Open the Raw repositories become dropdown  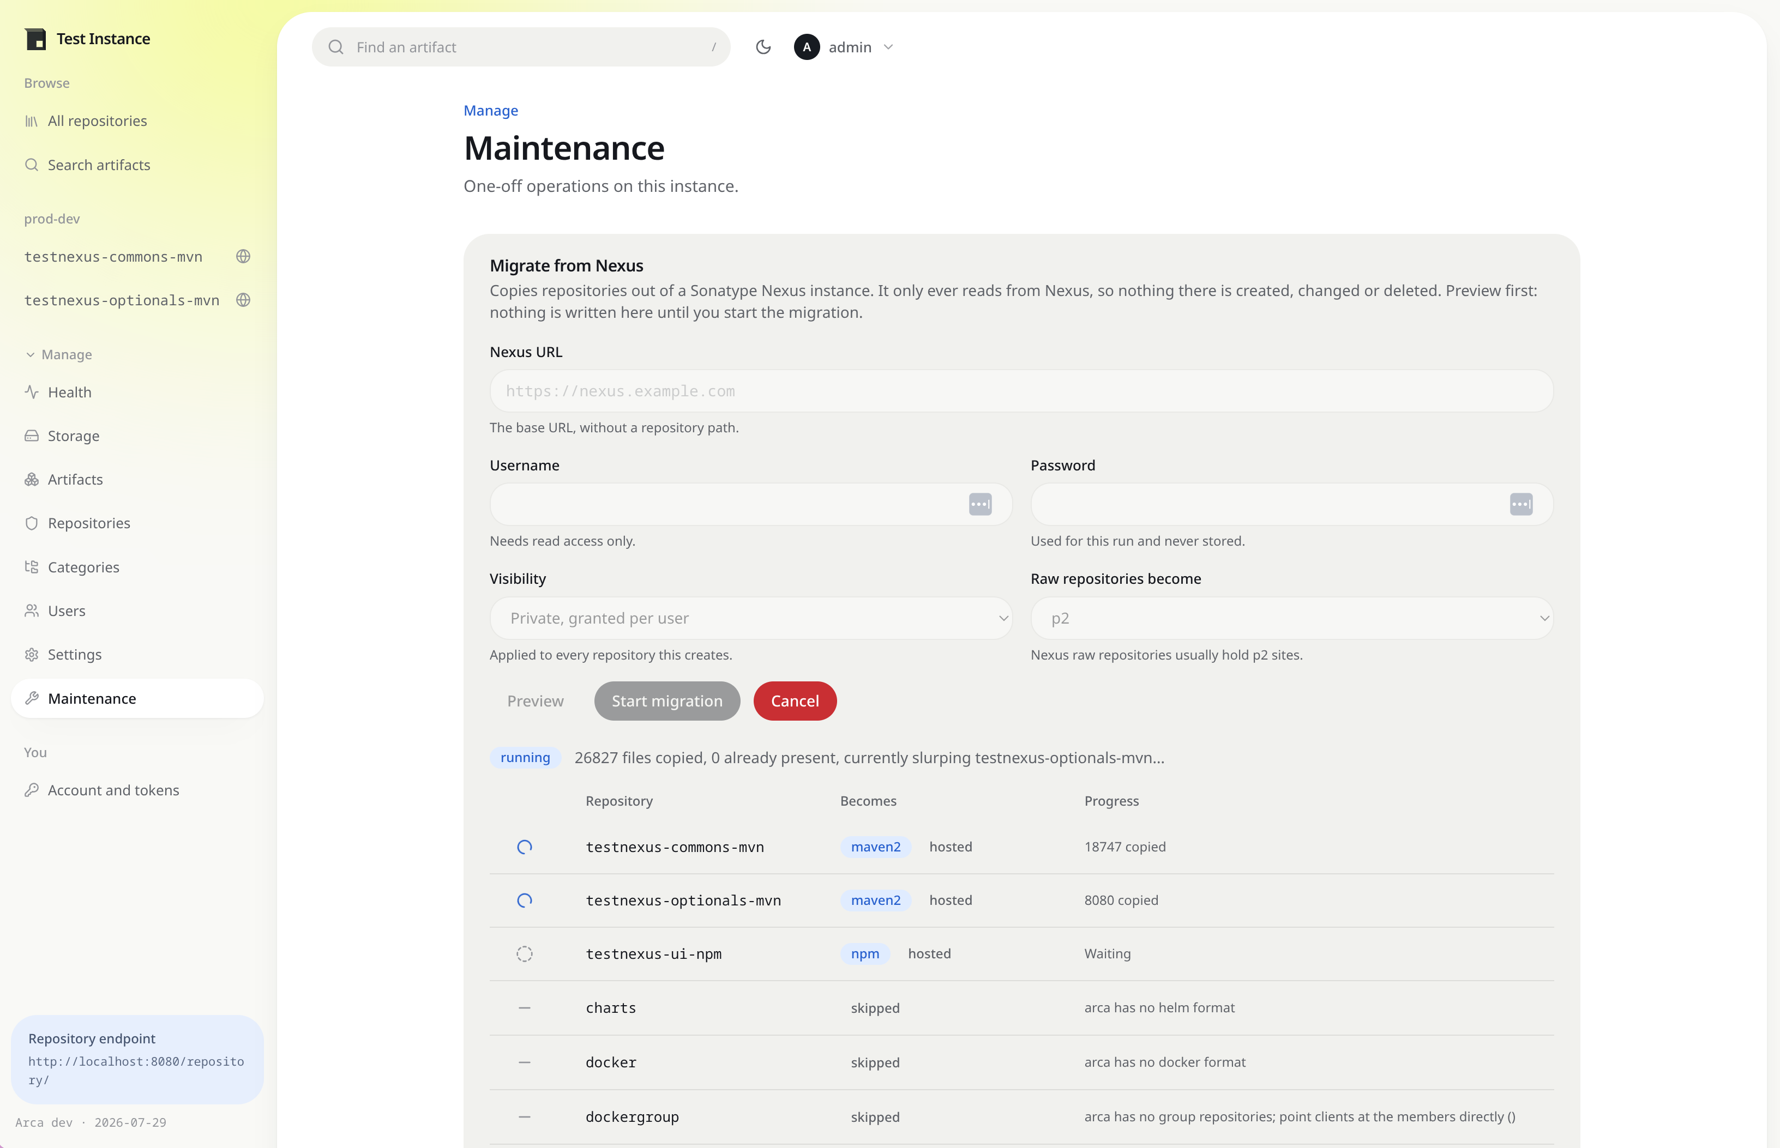coord(1291,618)
